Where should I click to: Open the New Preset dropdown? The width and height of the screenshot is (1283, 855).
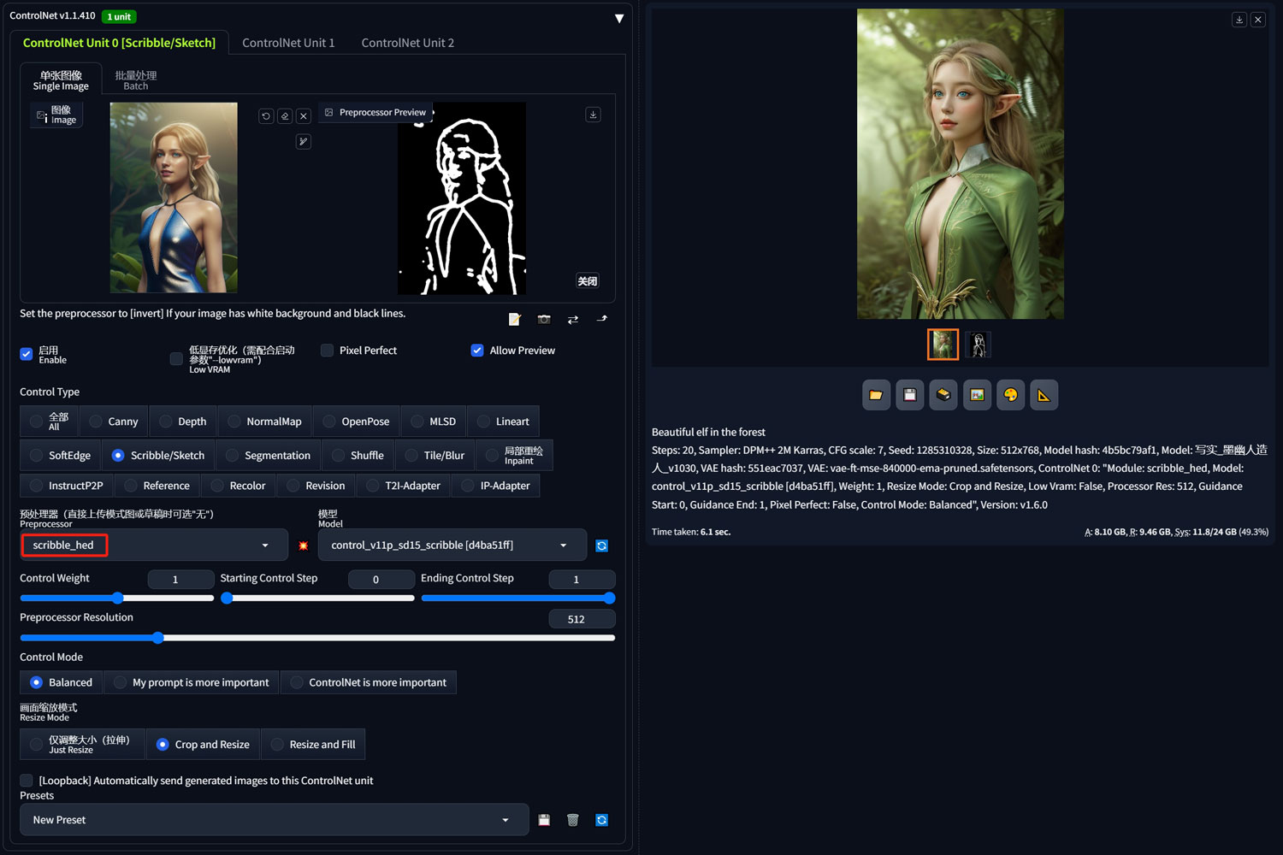(x=274, y=820)
